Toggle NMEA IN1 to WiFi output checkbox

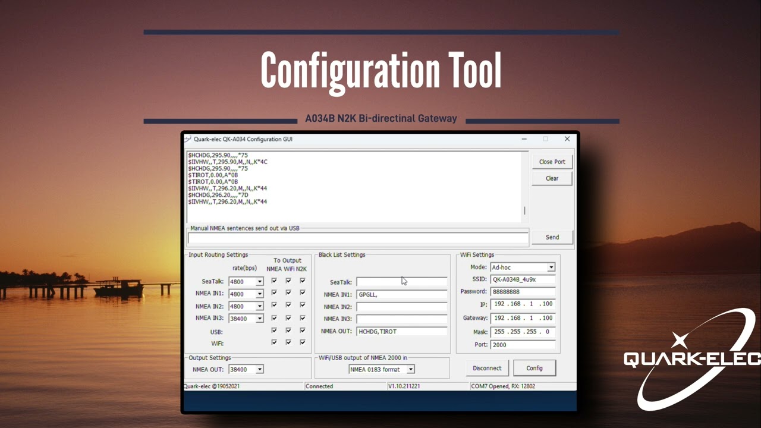click(x=288, y=292)
